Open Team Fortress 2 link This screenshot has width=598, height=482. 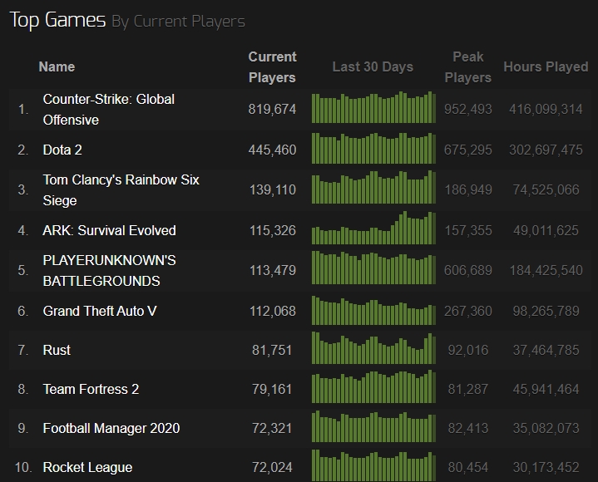point(91,389)
